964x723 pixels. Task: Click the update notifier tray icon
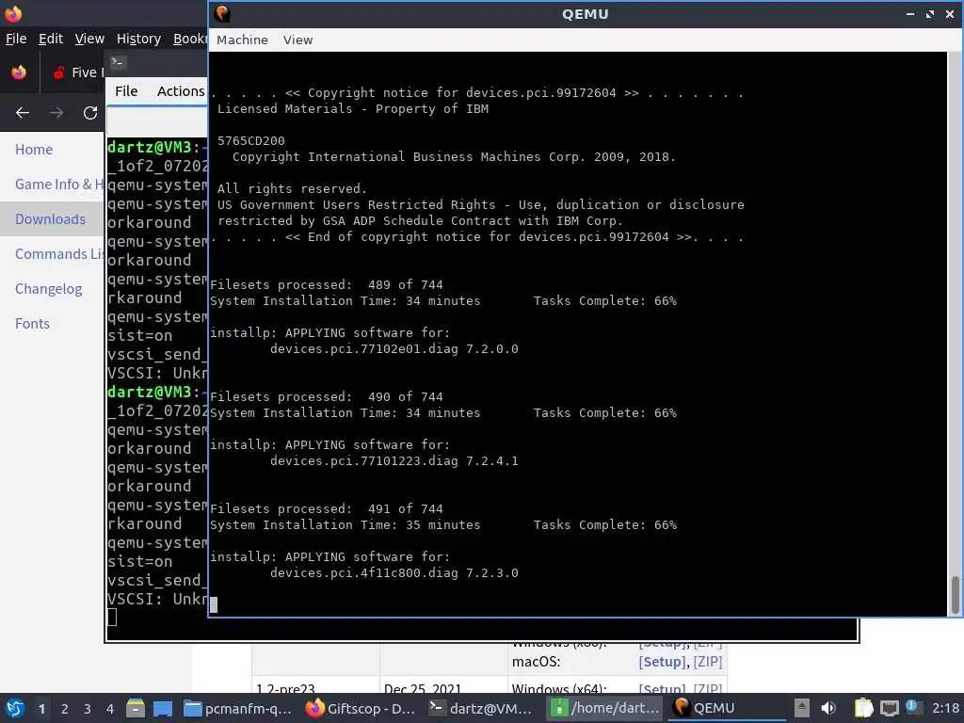pos(913,707)
